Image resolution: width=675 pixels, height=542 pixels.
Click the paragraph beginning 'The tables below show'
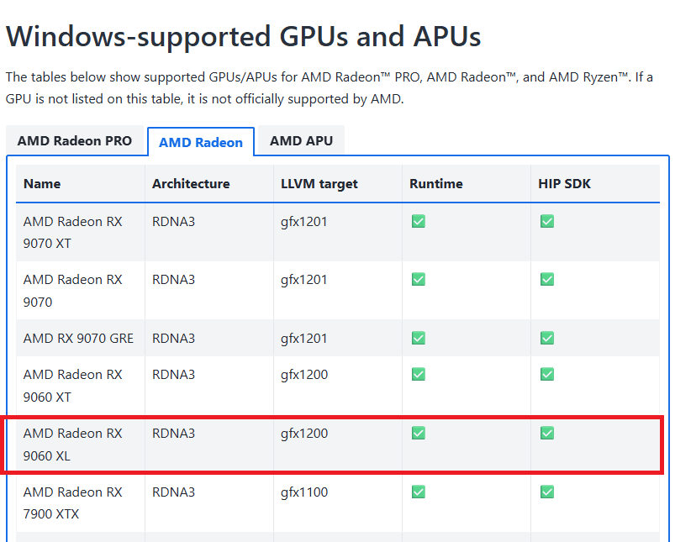[x=330, y=88]
